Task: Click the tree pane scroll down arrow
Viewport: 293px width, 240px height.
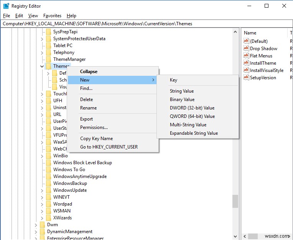Action: point(235,237)
